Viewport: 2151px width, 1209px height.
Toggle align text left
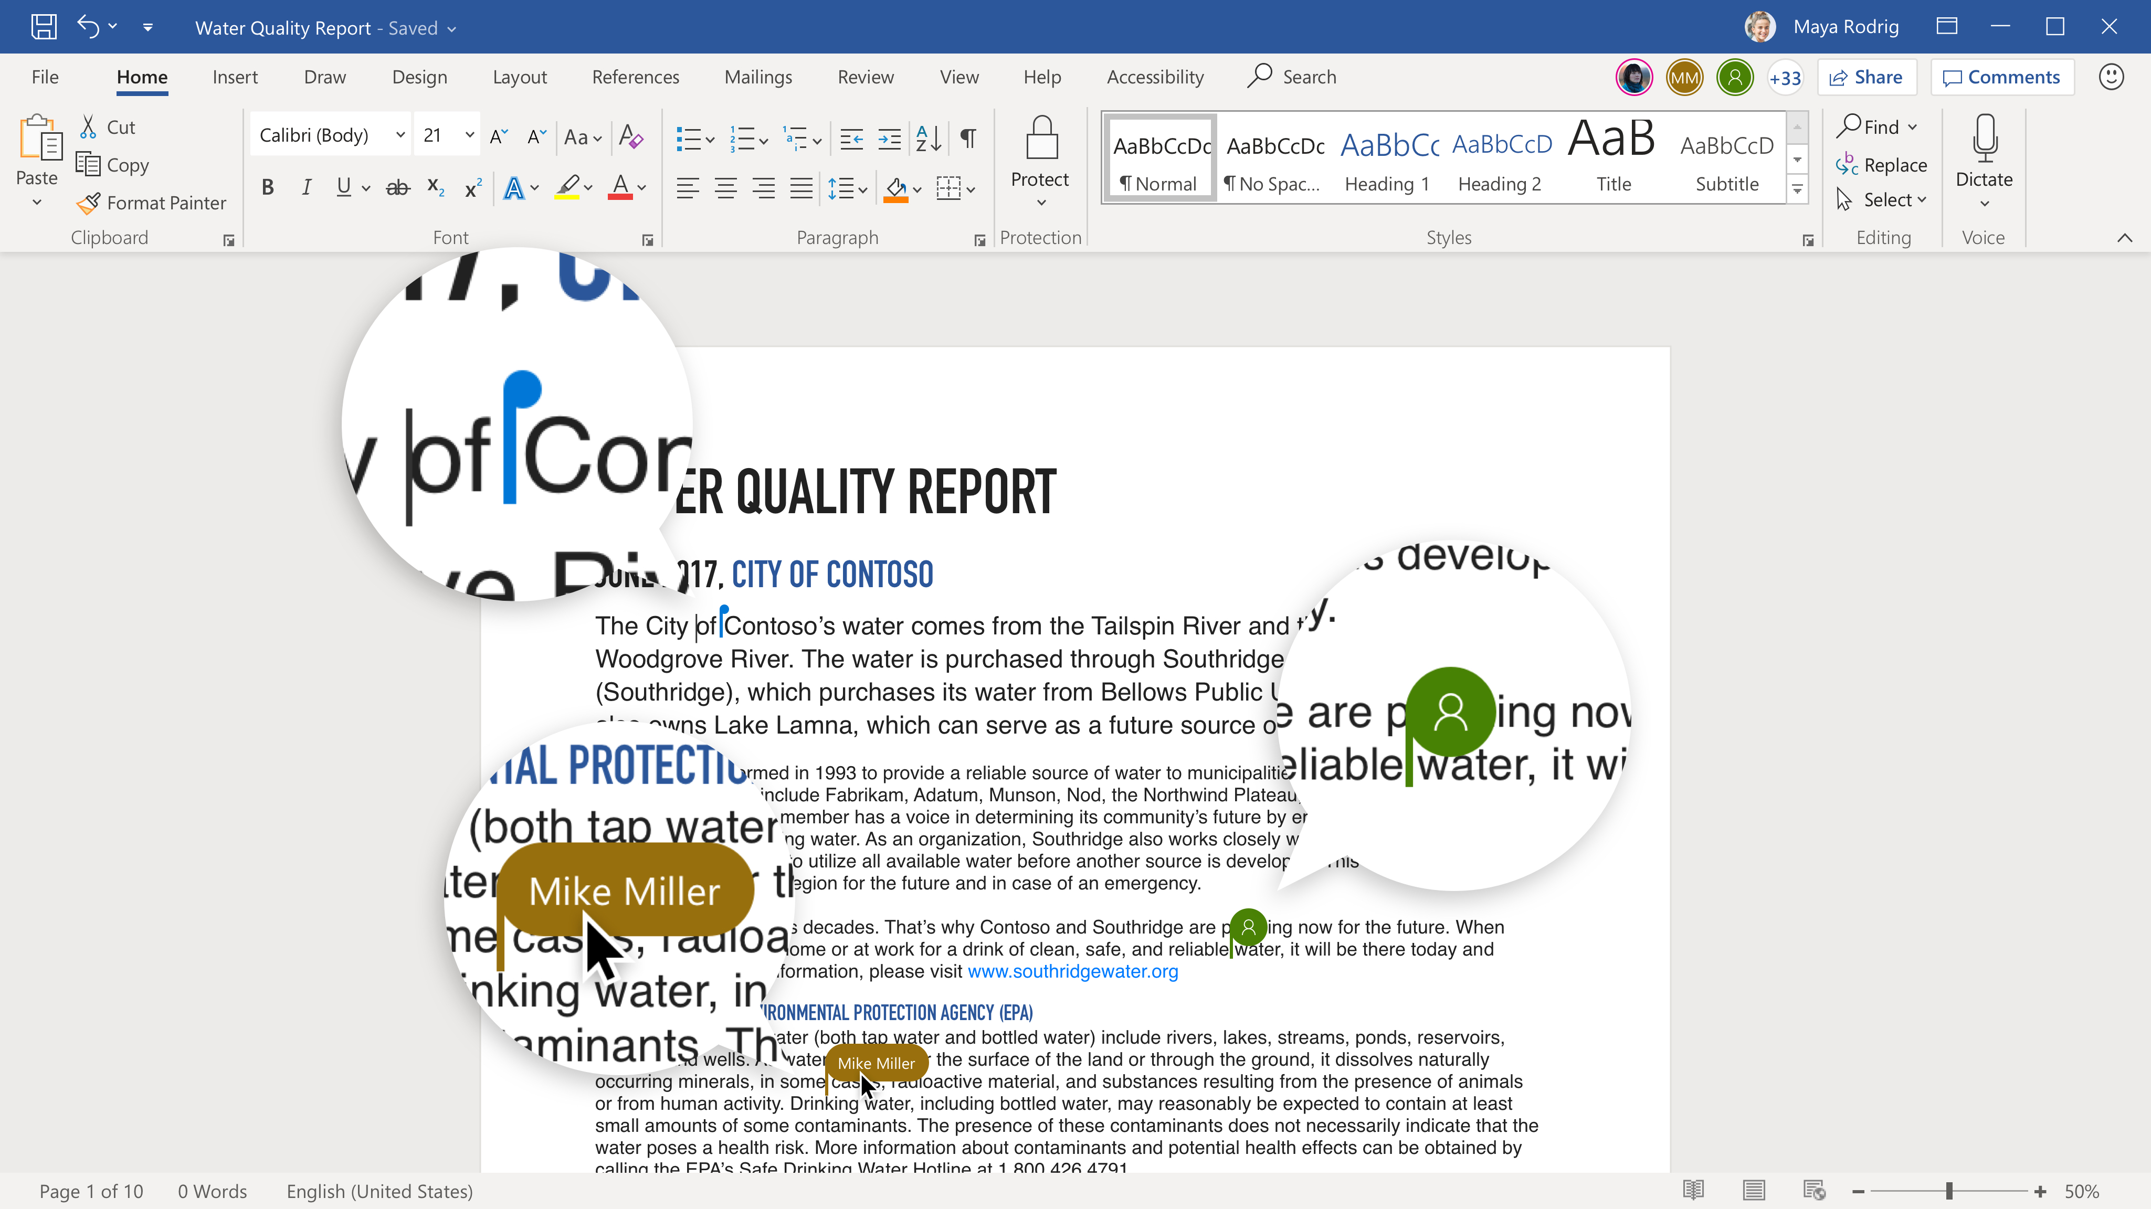687,188
